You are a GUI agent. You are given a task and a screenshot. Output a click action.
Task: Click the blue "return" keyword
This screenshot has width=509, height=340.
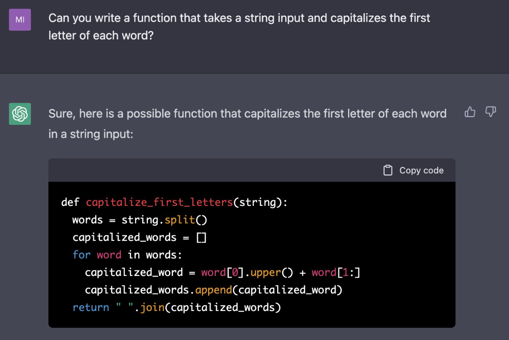pos(91,308)
